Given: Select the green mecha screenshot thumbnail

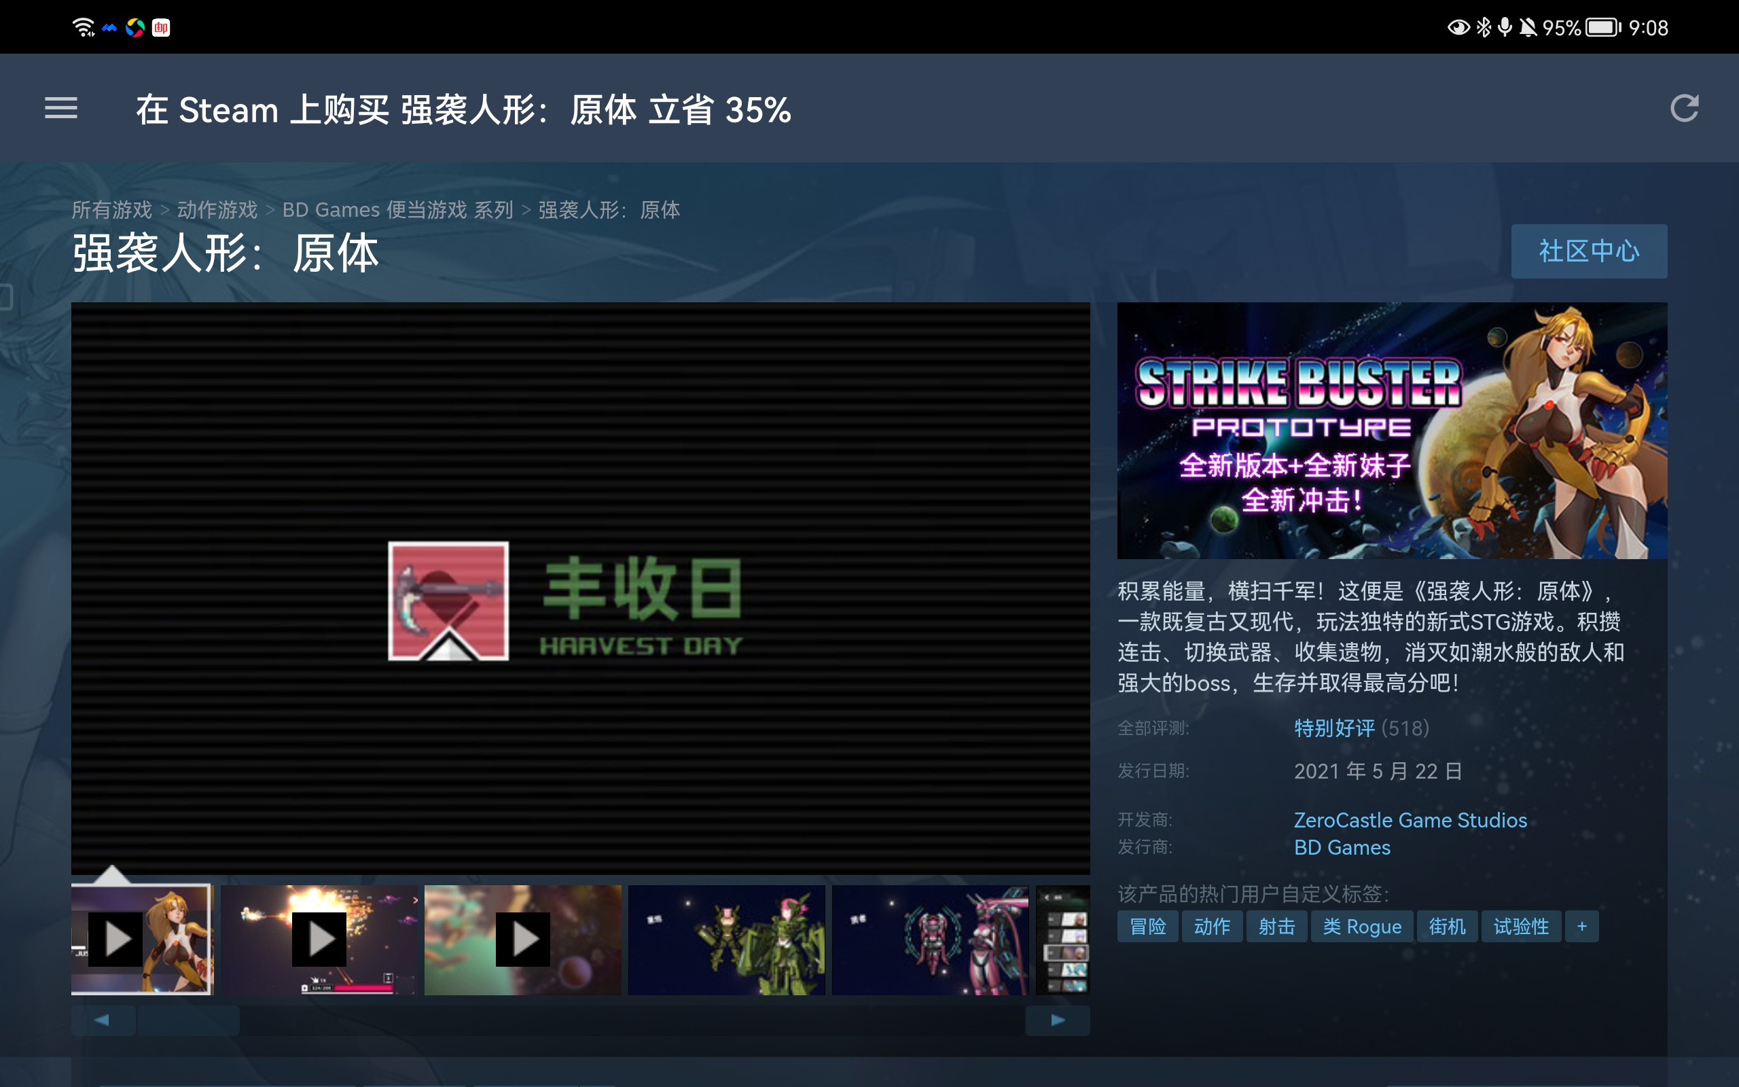Looking at the screenshot, I should coord(726,940).
